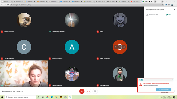Screen dimensions: 177x99
Task: Open the browser extensions puzzle icon
Action: (169, 5)
